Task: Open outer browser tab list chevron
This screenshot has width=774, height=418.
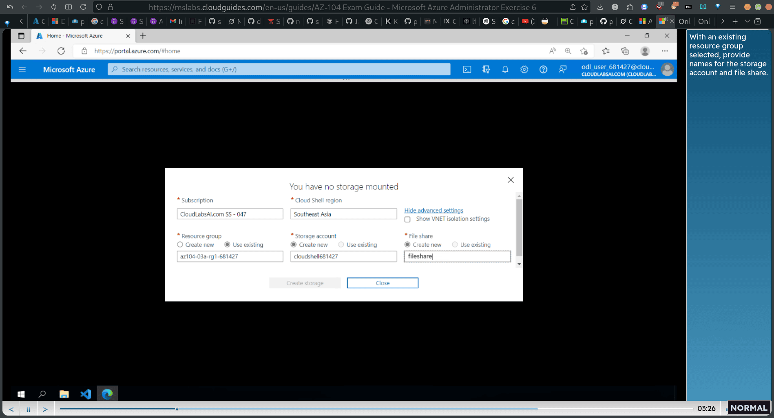Action: click(x=747, y=21)
